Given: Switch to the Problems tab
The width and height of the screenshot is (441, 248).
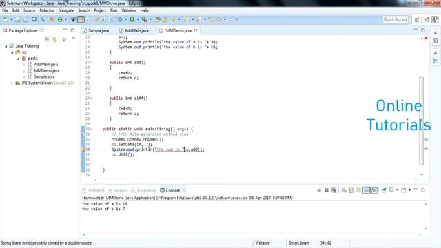Looking at the screenshot, I should point(94,190).
